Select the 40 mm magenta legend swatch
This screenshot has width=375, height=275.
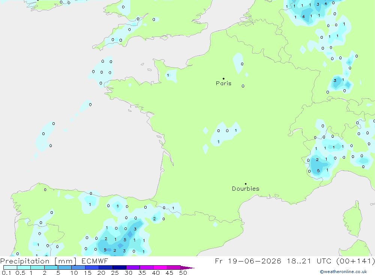(x=160, y=267)
